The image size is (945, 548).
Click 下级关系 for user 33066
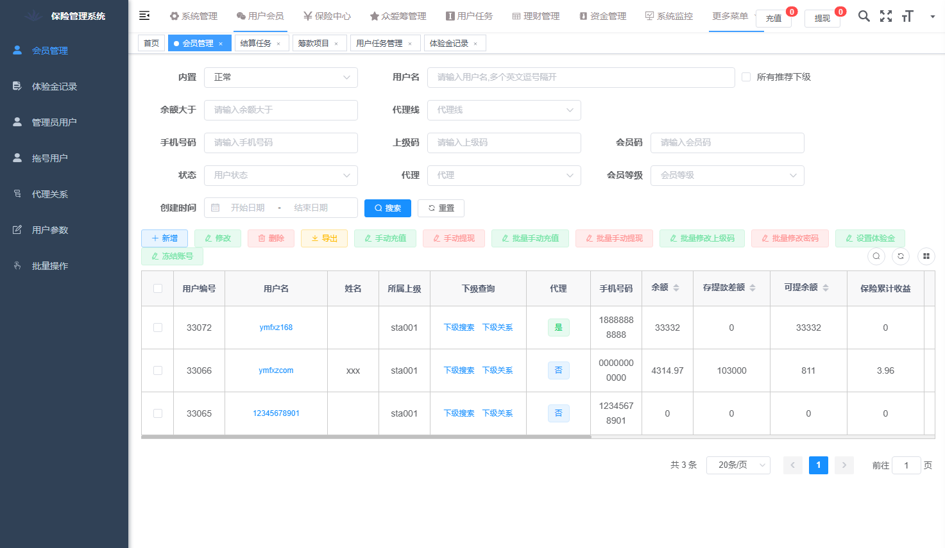click(498, 370)
